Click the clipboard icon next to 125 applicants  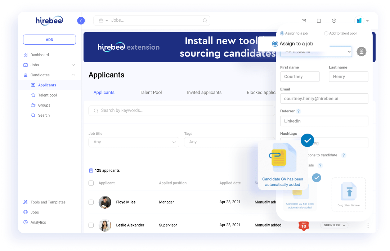(x=91, y=170)
